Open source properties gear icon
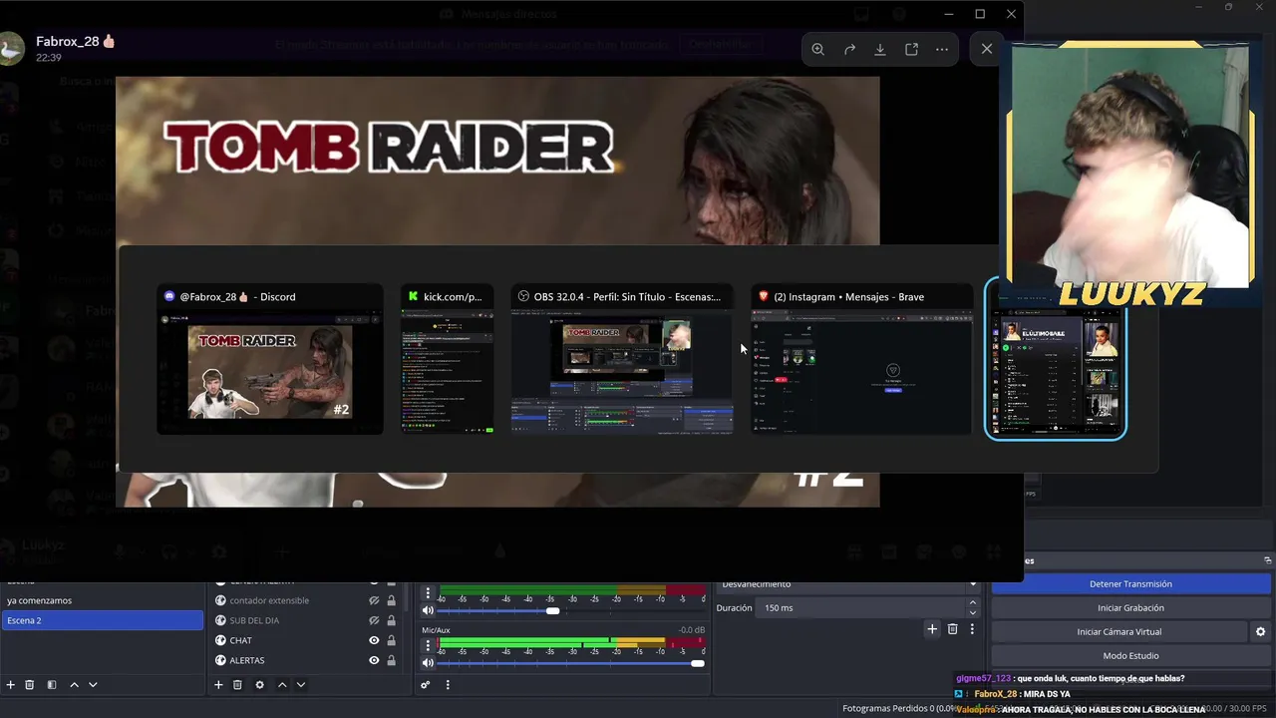This screenshot has height=718, width=1276. pyautogui.click(x=260, y=685)
